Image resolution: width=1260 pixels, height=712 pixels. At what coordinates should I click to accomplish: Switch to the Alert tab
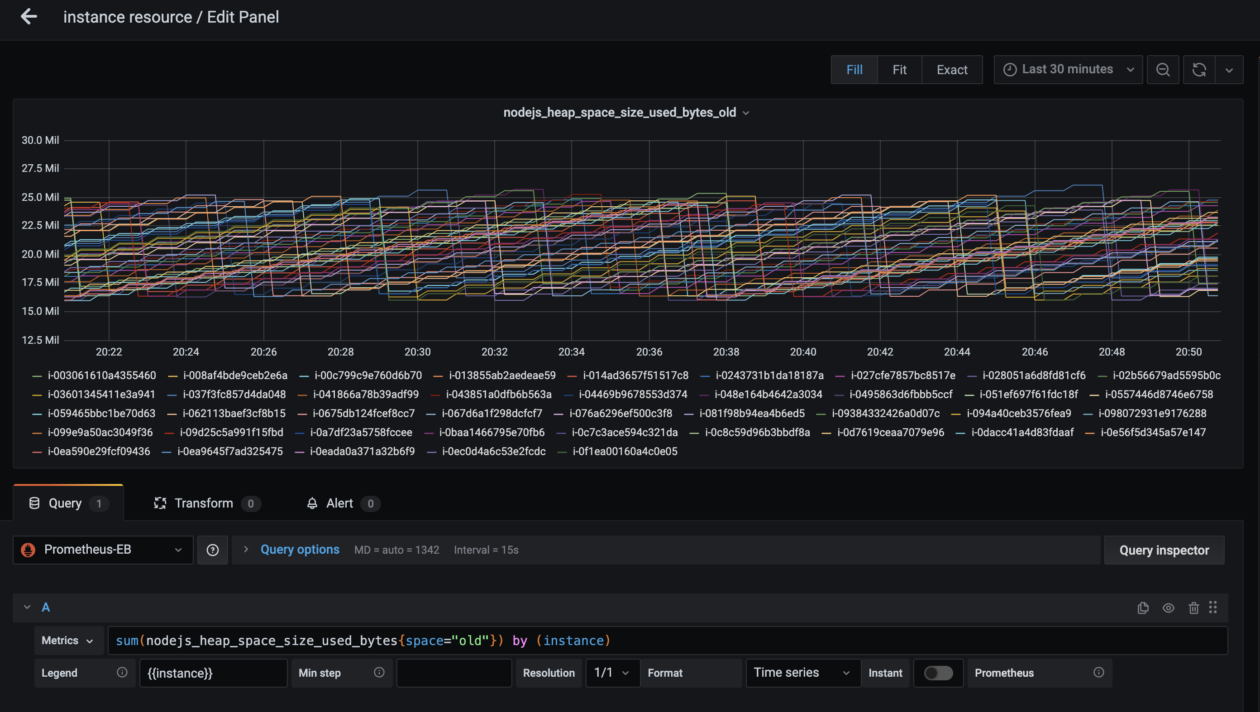tap(339, 503)
